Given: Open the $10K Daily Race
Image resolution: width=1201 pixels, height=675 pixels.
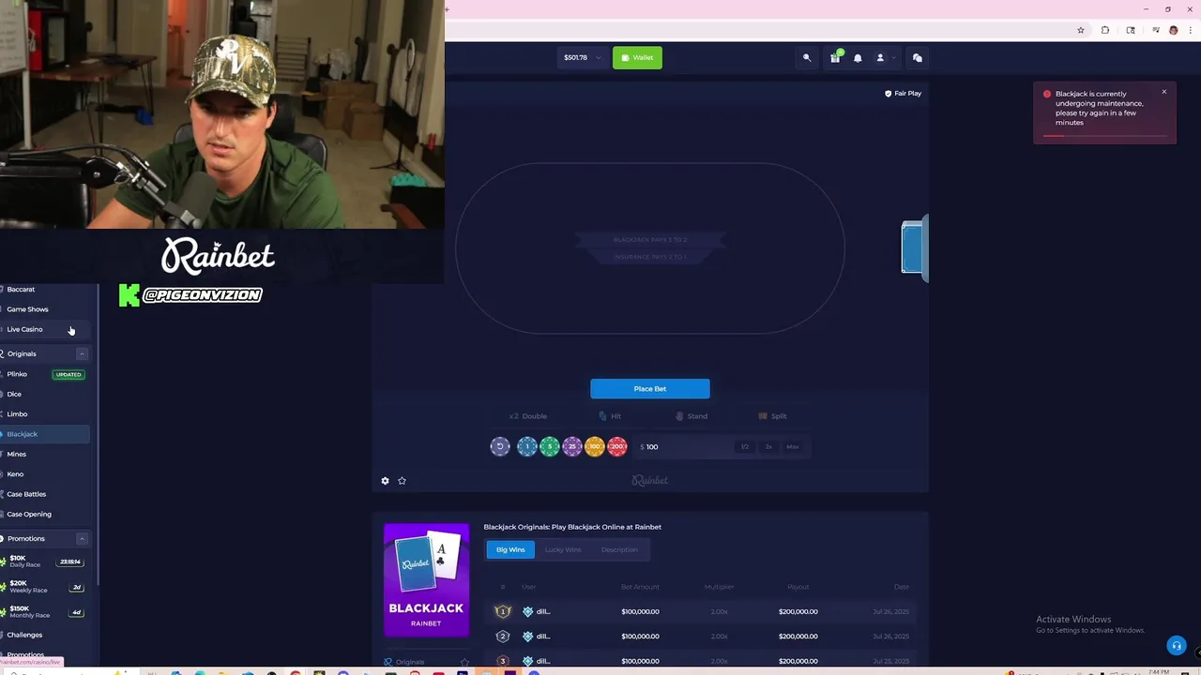Looking at the screenshot, I should 43,562.
